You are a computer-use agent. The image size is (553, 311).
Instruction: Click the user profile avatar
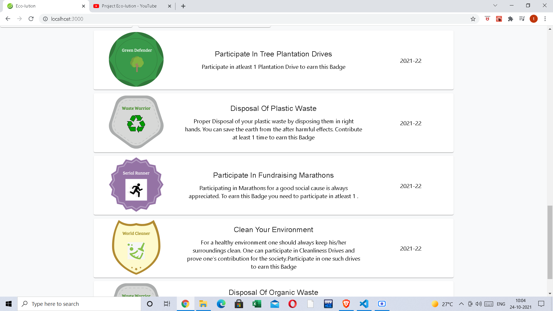coord(533,19)
